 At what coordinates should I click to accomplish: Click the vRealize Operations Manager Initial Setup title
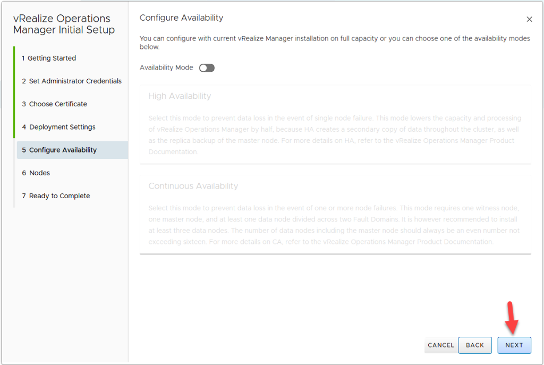point(64,24)
